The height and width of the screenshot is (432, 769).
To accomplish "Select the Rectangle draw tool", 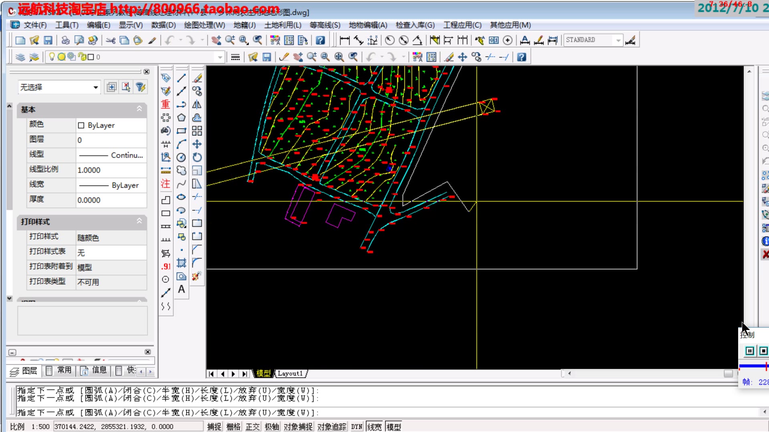I will pyautogui.click(x=181, y=131).
